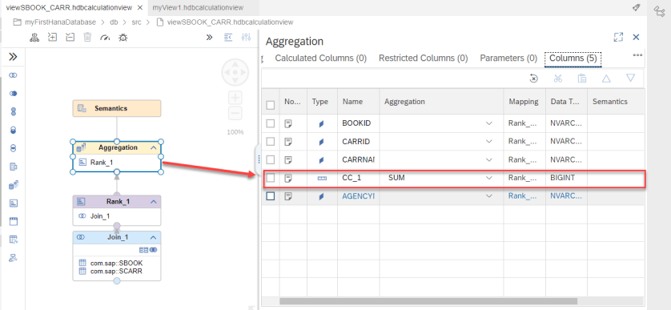The height and width of the screenshot is (310, 671).
Task: Click the move down triangle icon
Action: pyautogui.click(x=630, y=78)
